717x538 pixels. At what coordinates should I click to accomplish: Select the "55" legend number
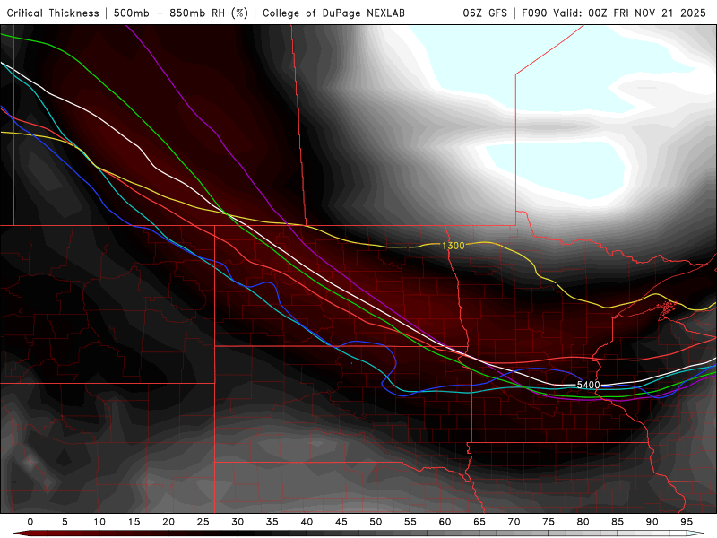pyautogui.click(x=410, y=522)
